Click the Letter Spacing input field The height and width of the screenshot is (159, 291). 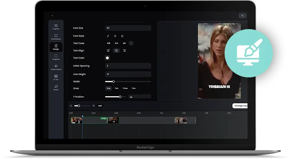tap(128, 66)
